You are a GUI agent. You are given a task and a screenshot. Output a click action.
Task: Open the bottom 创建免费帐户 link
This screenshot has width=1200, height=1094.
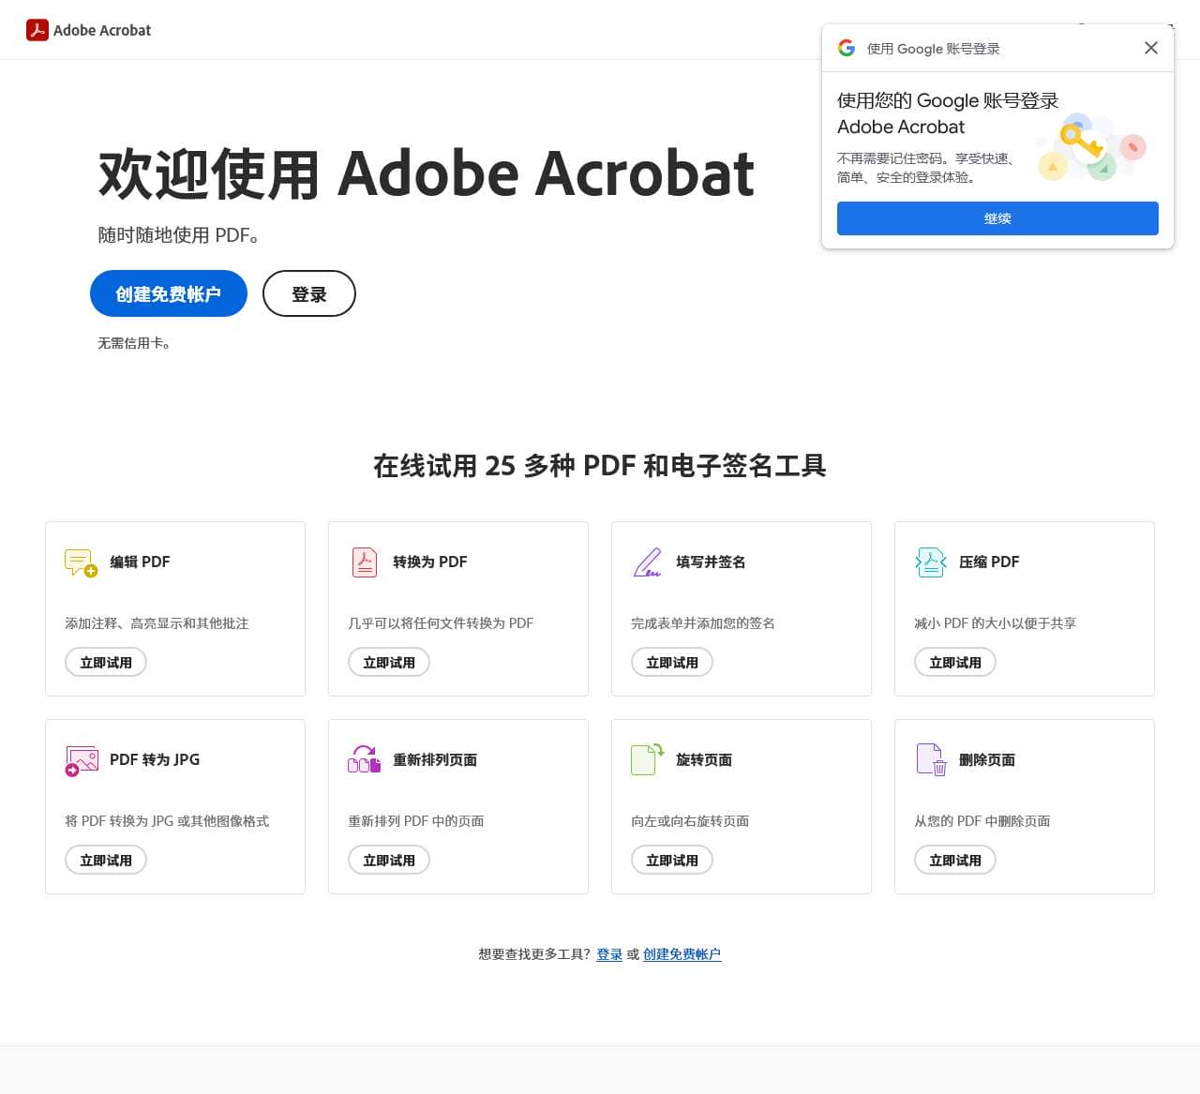682,954
